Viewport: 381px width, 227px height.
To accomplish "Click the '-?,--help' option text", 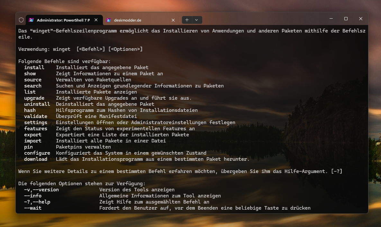I will pos(37,202).
